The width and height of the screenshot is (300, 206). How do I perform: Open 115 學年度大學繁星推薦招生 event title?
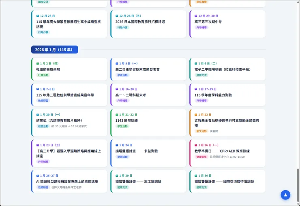tap(69, 24)
